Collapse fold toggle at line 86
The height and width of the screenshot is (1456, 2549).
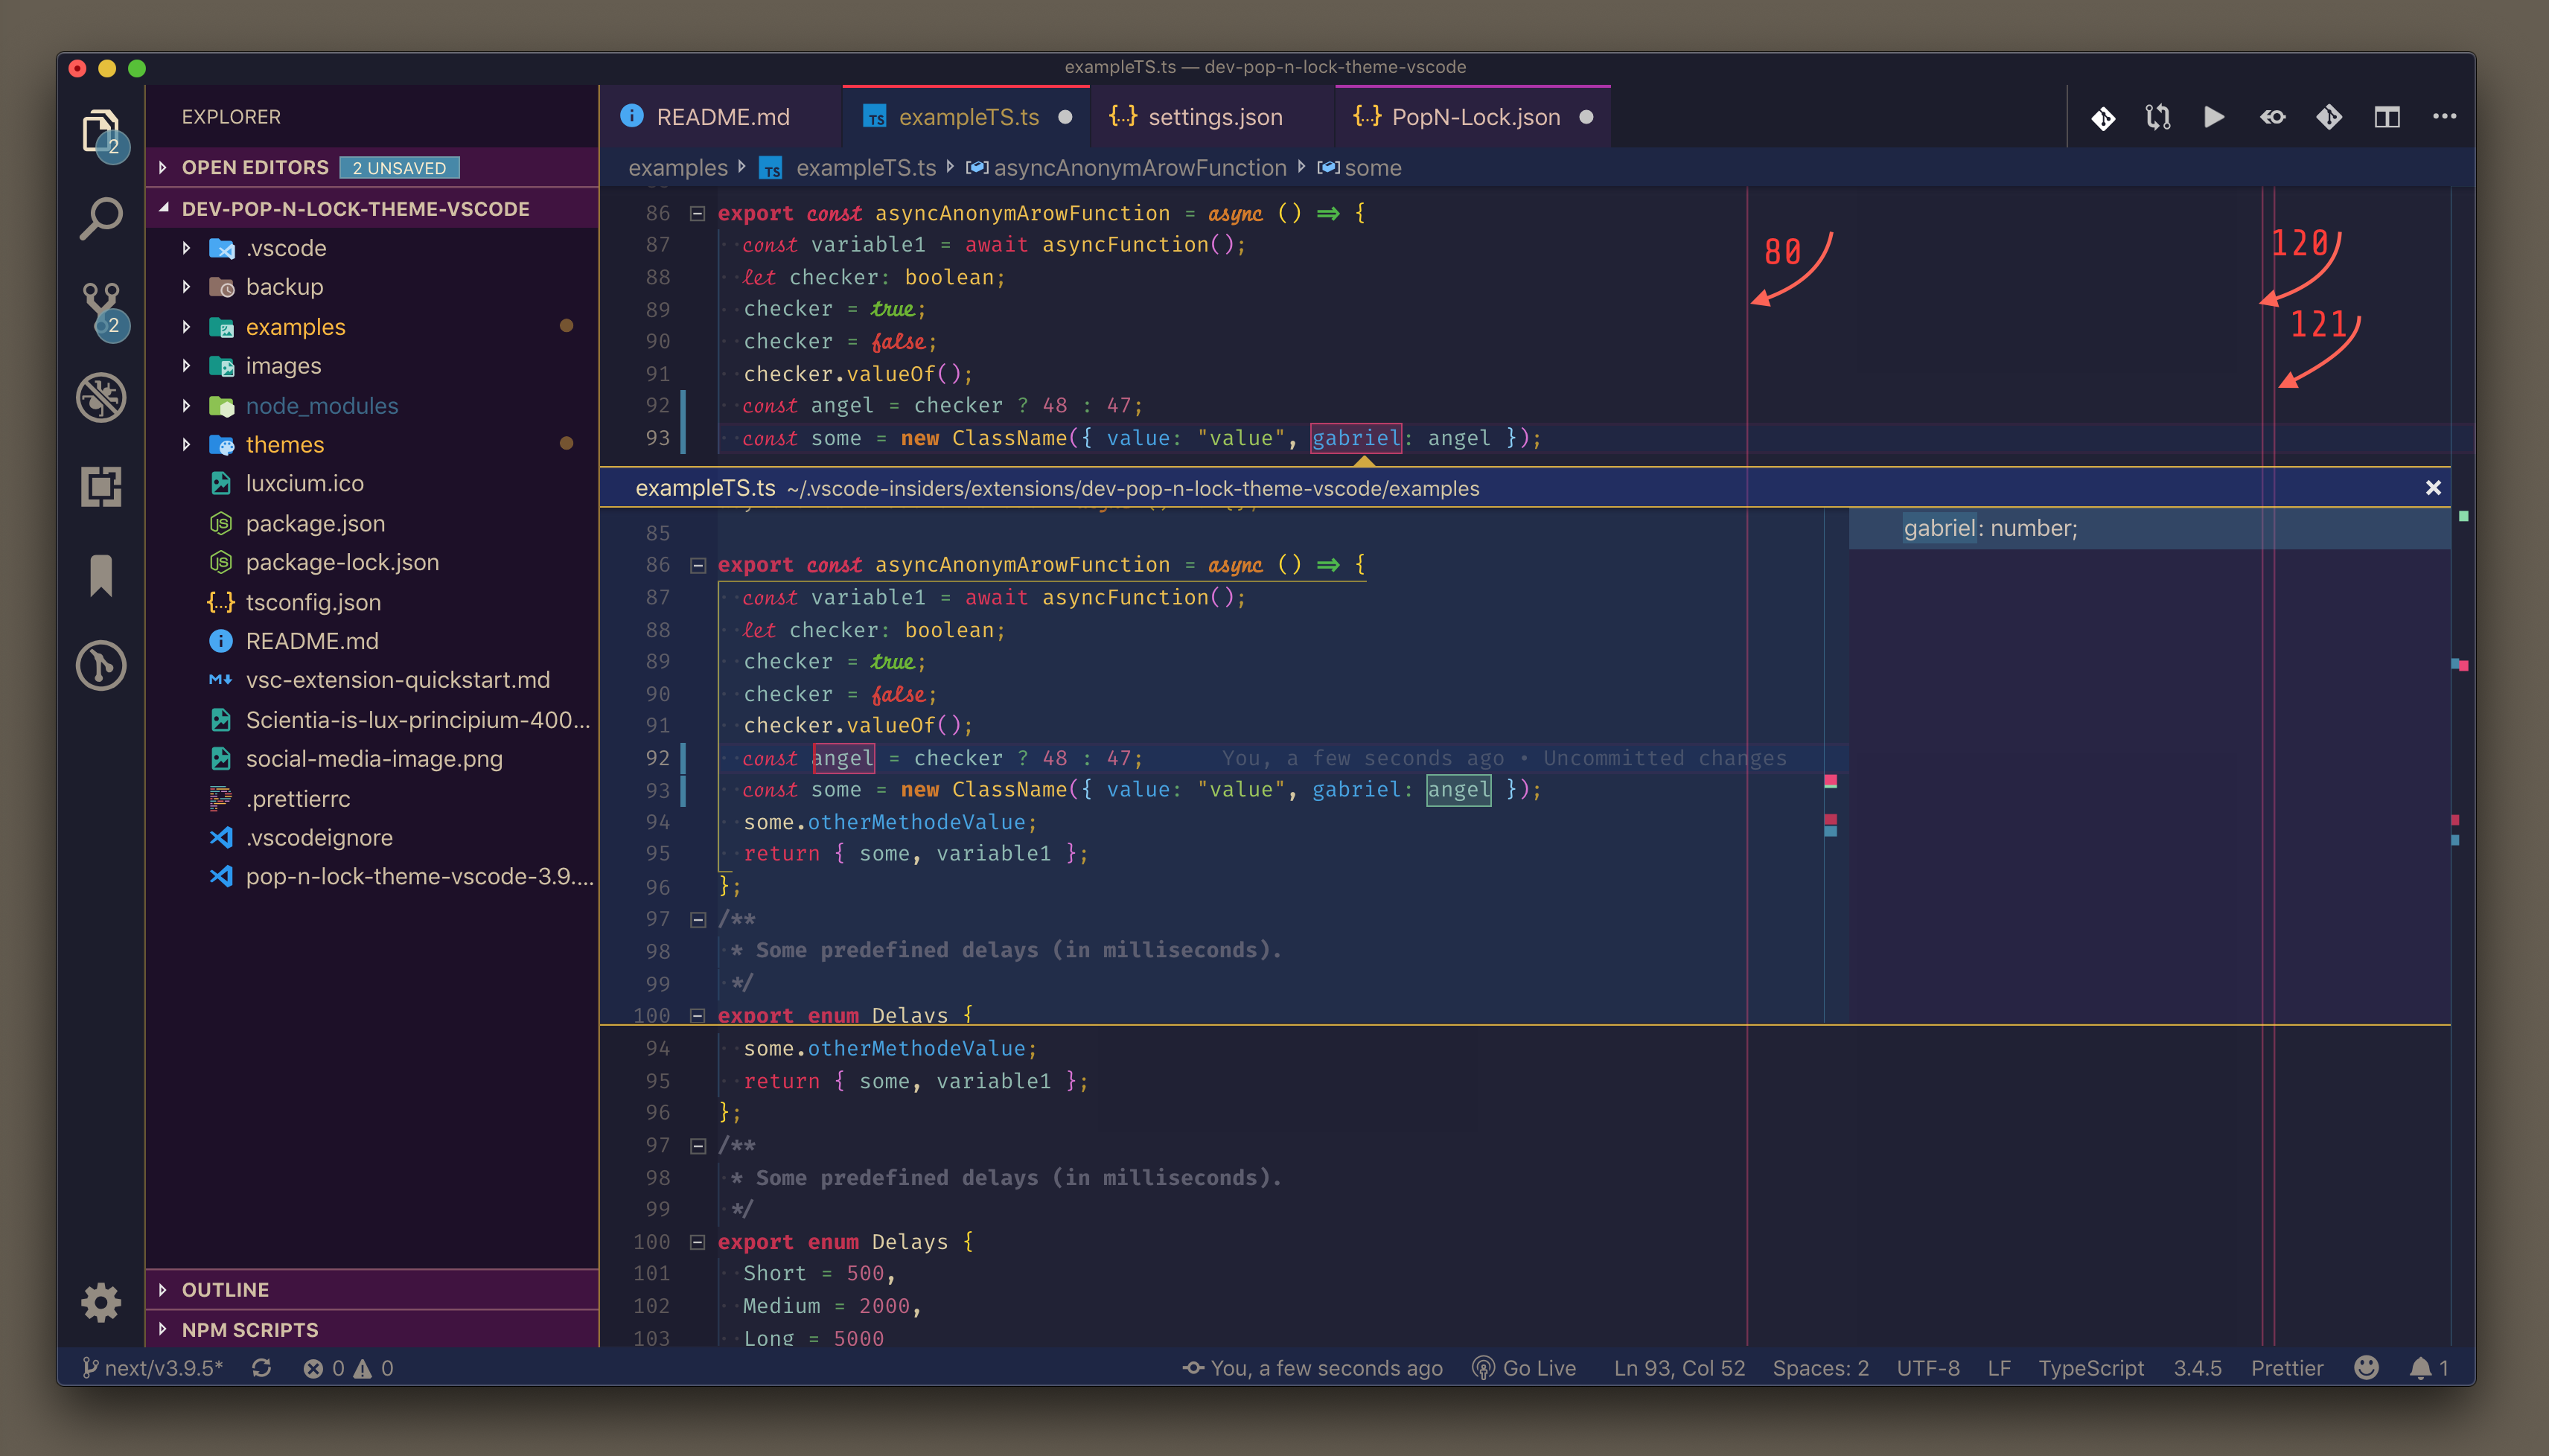pos(698,213)
